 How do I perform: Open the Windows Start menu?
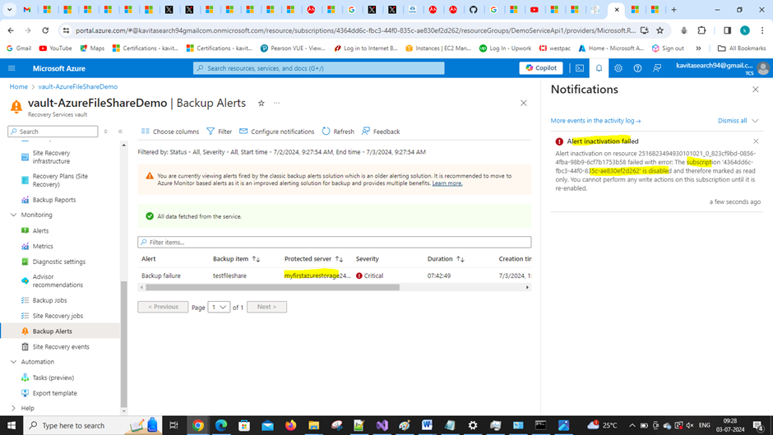12,425
